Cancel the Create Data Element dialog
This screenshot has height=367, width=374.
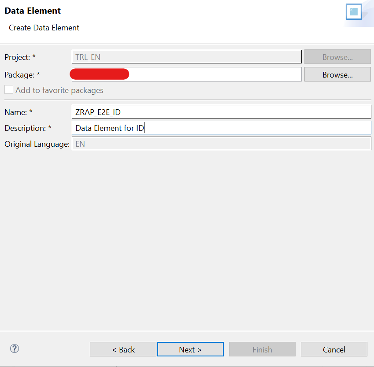(333, 349)
